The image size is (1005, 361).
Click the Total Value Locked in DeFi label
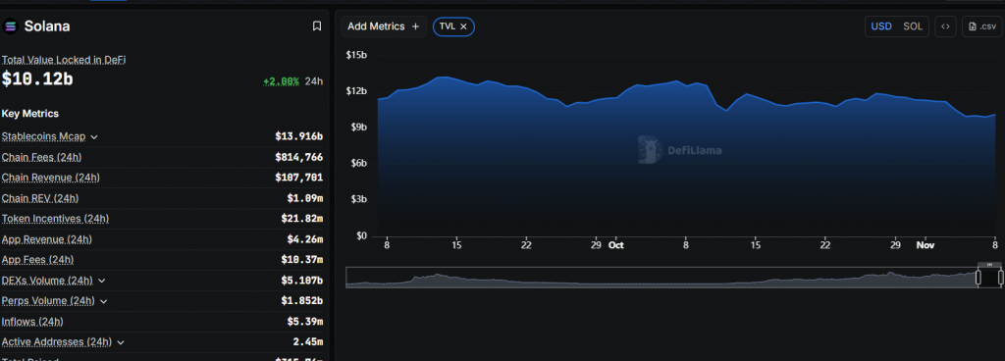tap(64, 60)
